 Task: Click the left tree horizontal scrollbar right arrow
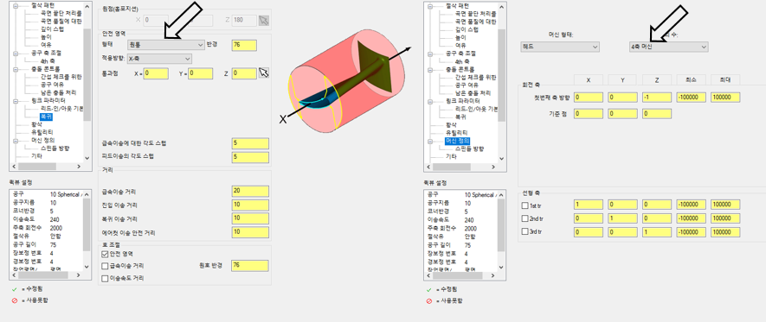[79, 167]
